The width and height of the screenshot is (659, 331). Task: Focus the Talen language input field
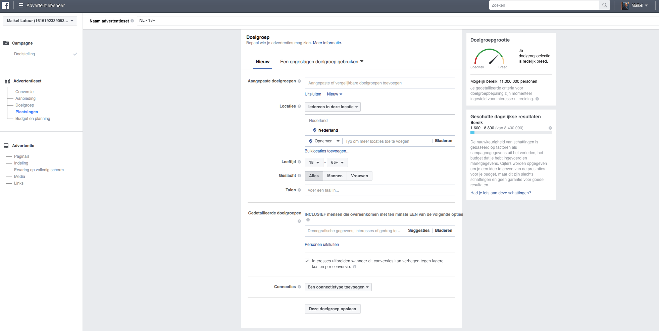tap(380, 190)
